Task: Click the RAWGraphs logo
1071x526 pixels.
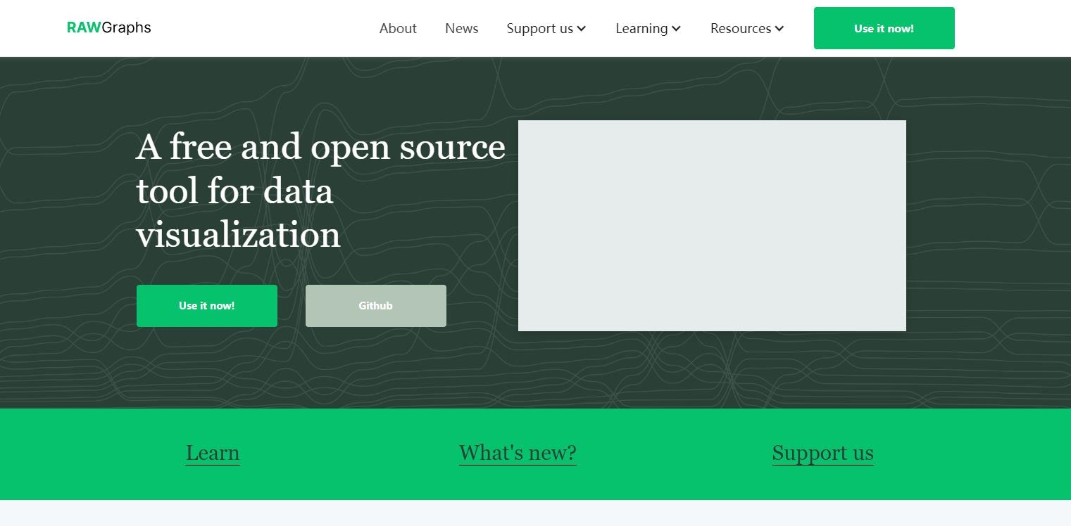Action: click(x=108, y=27)
